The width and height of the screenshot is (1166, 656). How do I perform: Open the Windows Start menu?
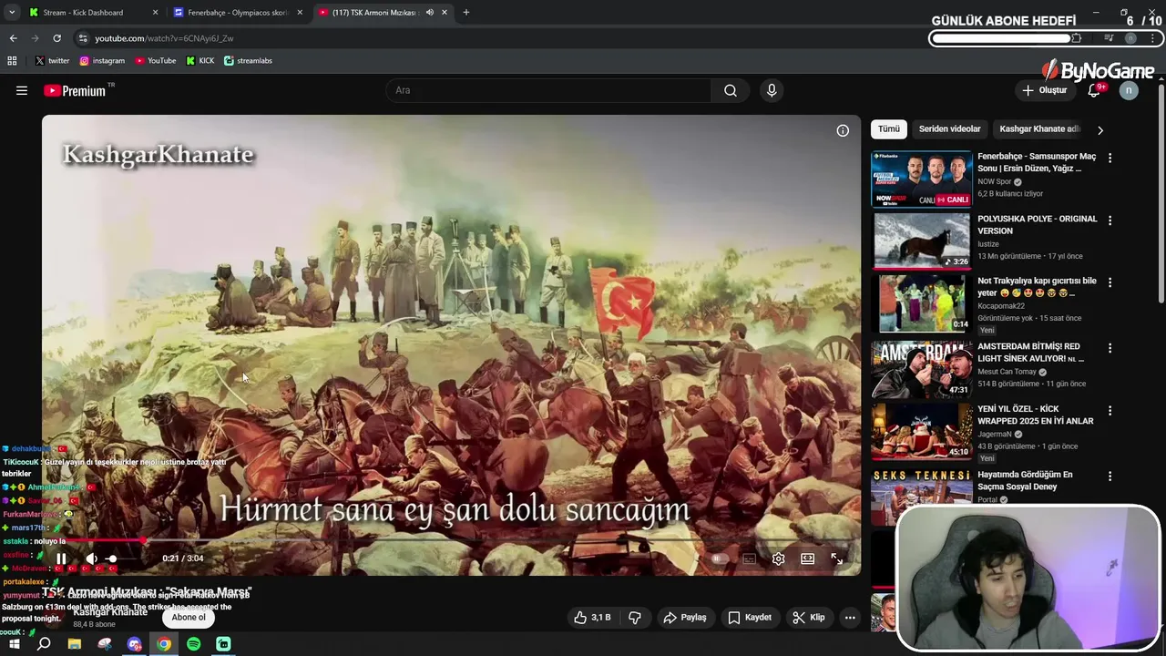point(14,644)
